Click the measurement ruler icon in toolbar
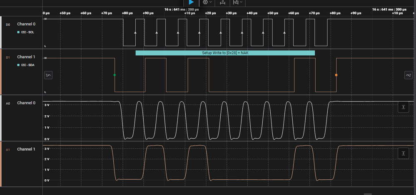Screen dimensions: 416x195 click(x=222, y=2)
